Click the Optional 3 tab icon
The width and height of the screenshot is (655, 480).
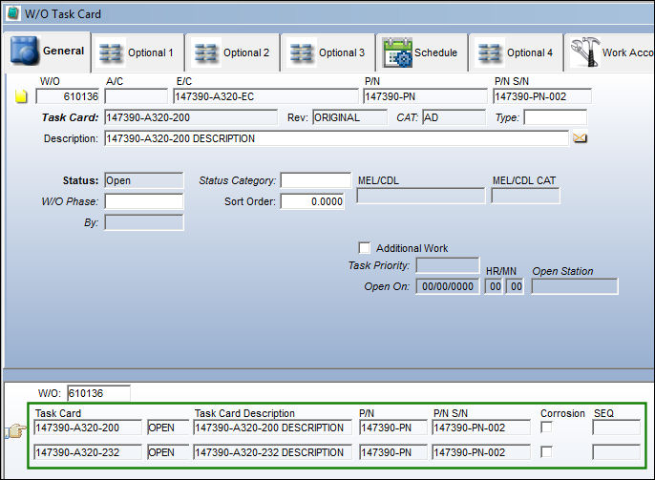pos(302,53)
